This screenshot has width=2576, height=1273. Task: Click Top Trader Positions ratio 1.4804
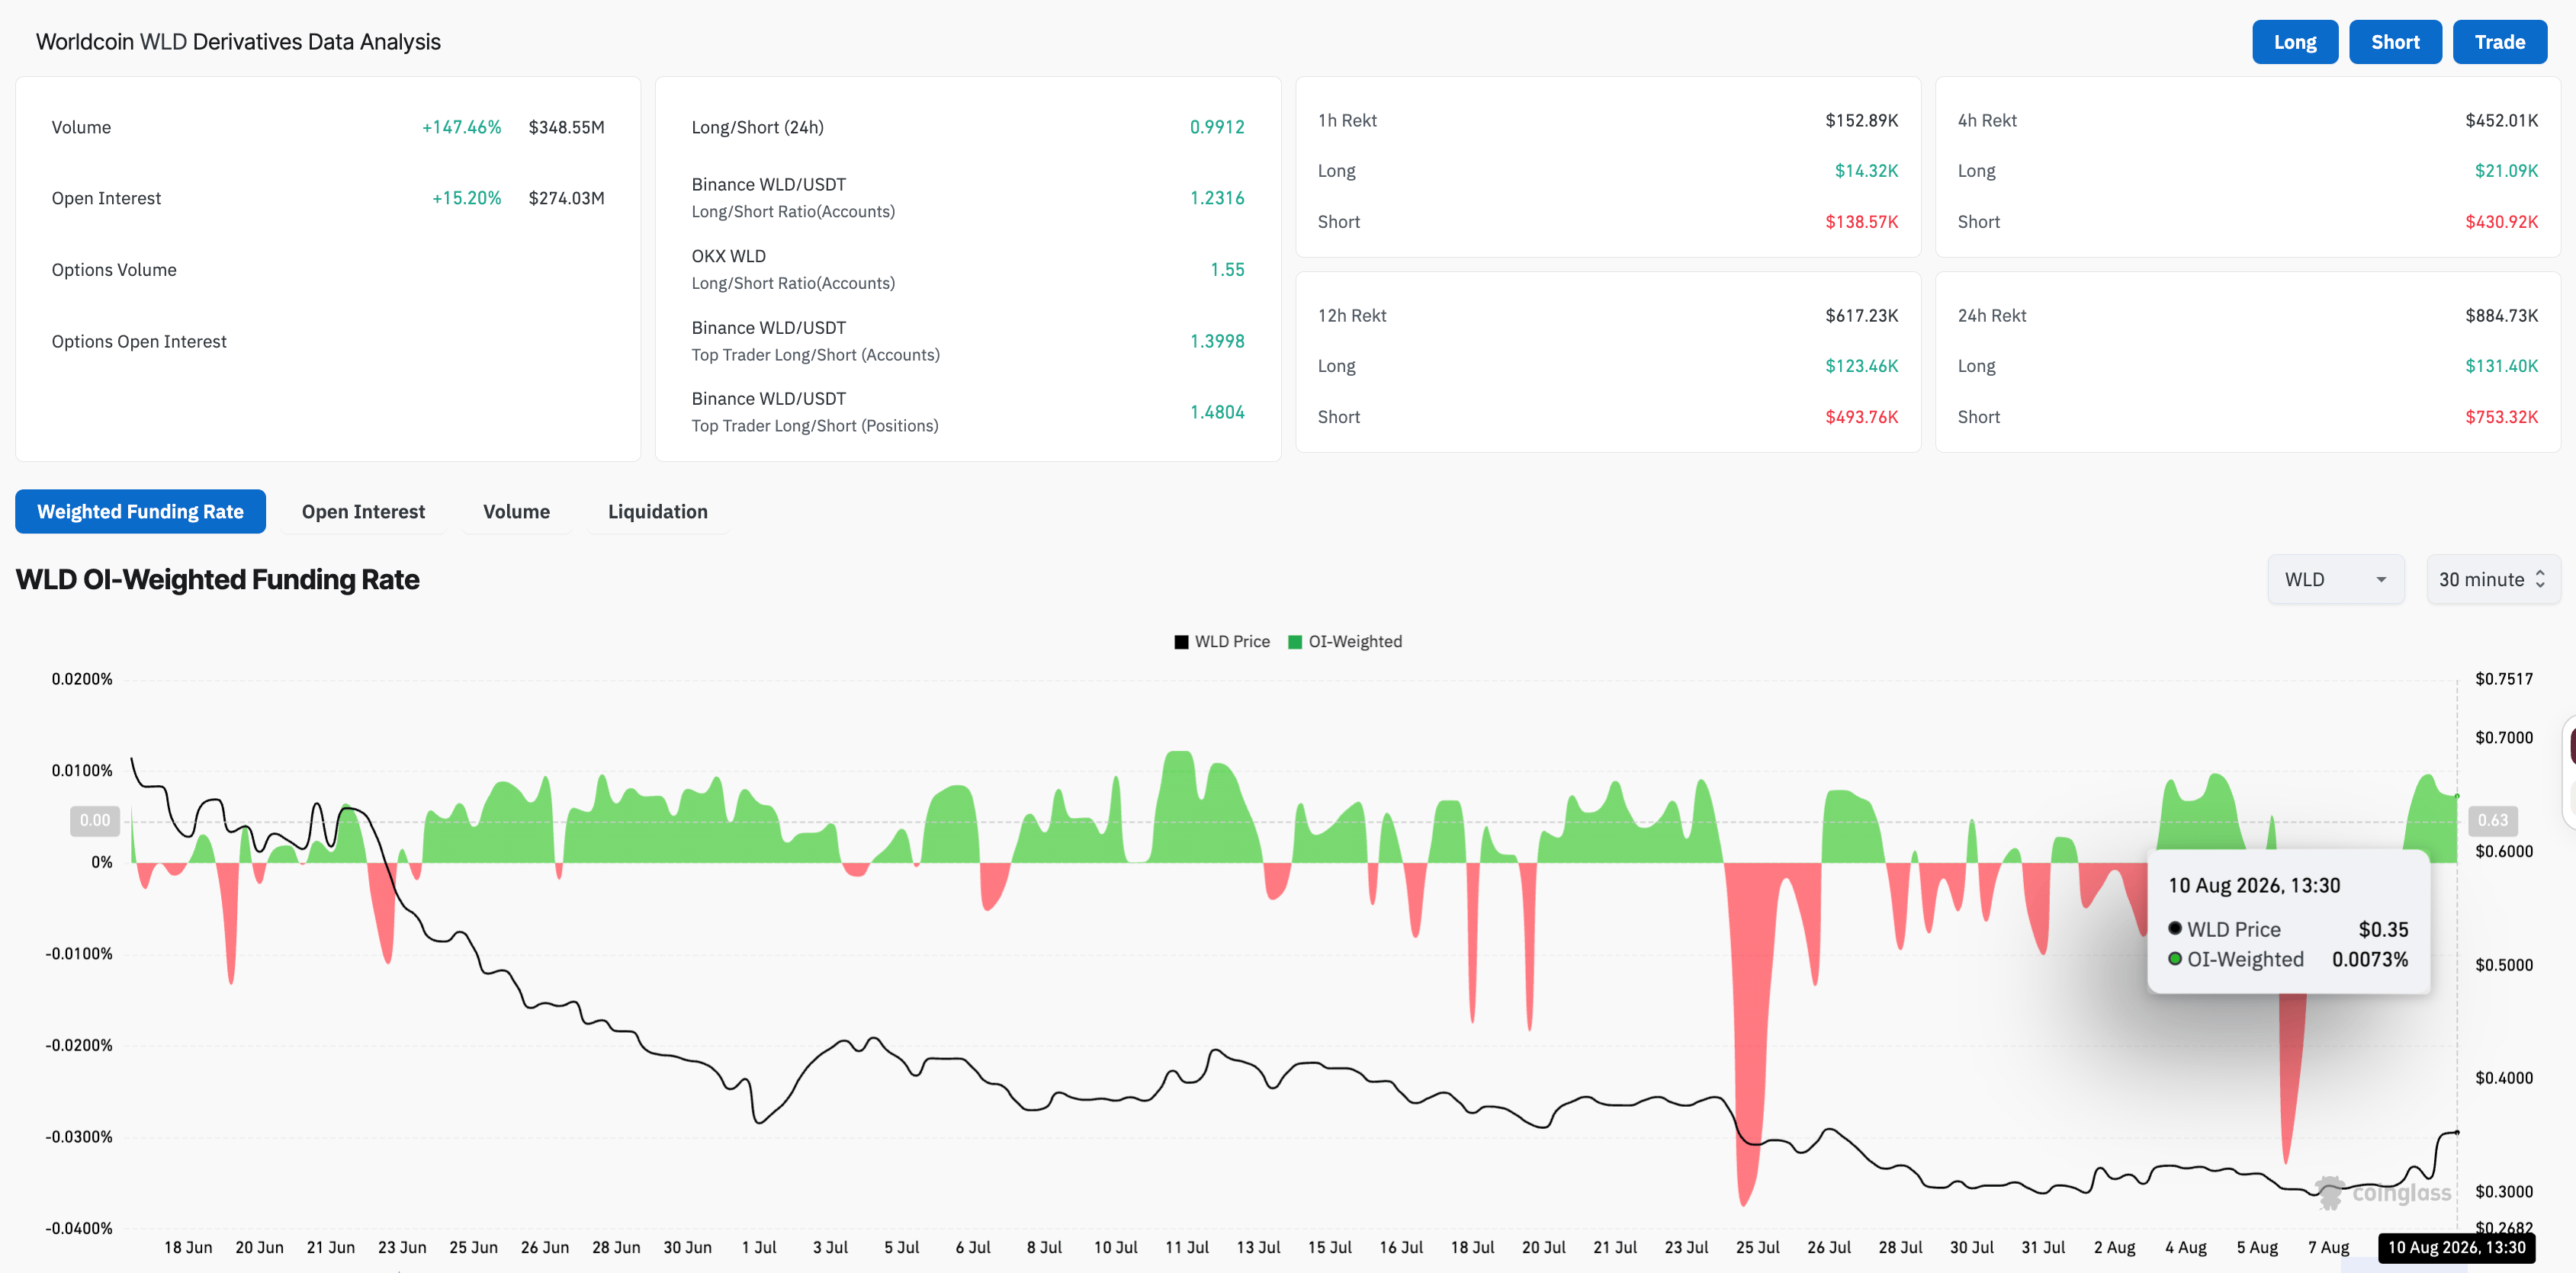[1217, 412]
